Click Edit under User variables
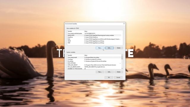The width and height of the screenshot is (190, 107). click(x=110, y=48)
